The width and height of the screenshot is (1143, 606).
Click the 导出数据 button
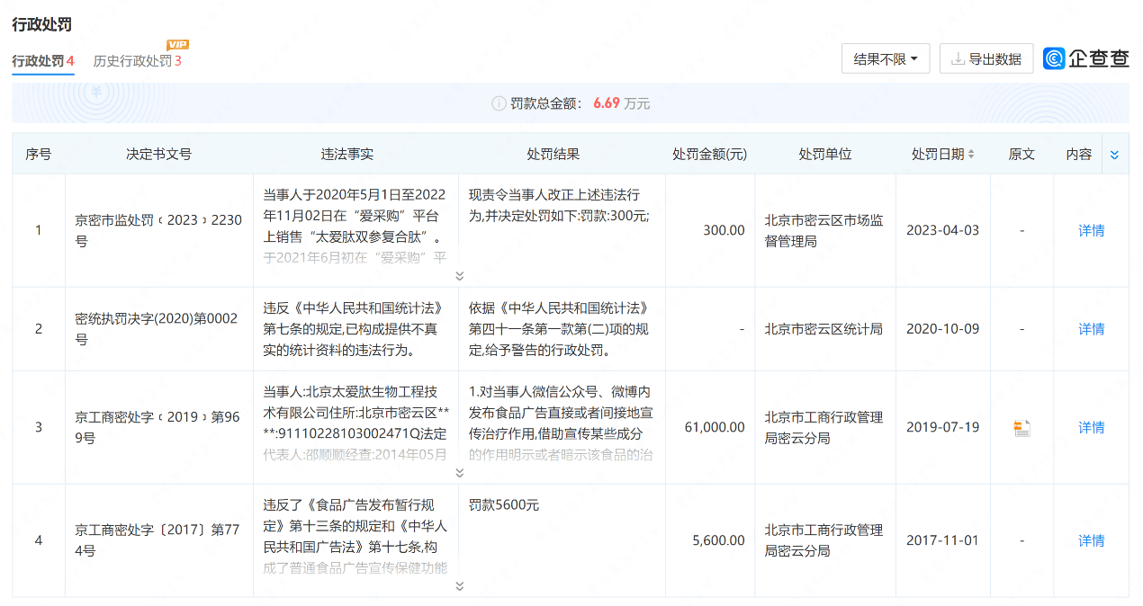(985, 59)
